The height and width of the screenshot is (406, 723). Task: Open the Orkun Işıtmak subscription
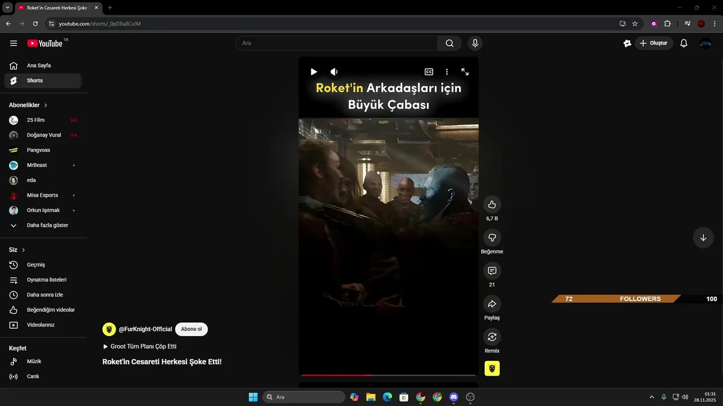43,210
